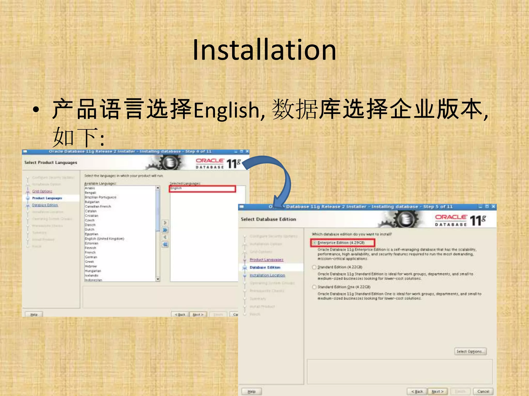Click the Step 4 window menu icon
Screen dimensions: 529x396
[x=25, y=152]
